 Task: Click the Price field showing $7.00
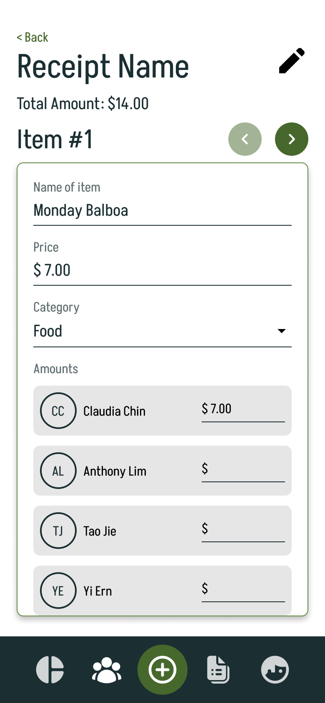point(162,271)
